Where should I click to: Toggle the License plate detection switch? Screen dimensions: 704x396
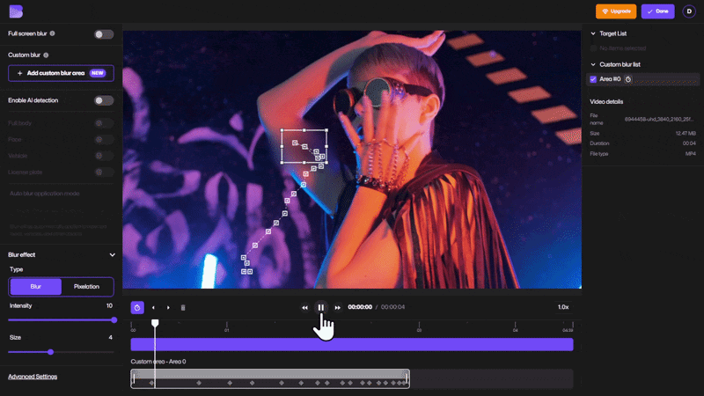104,172
